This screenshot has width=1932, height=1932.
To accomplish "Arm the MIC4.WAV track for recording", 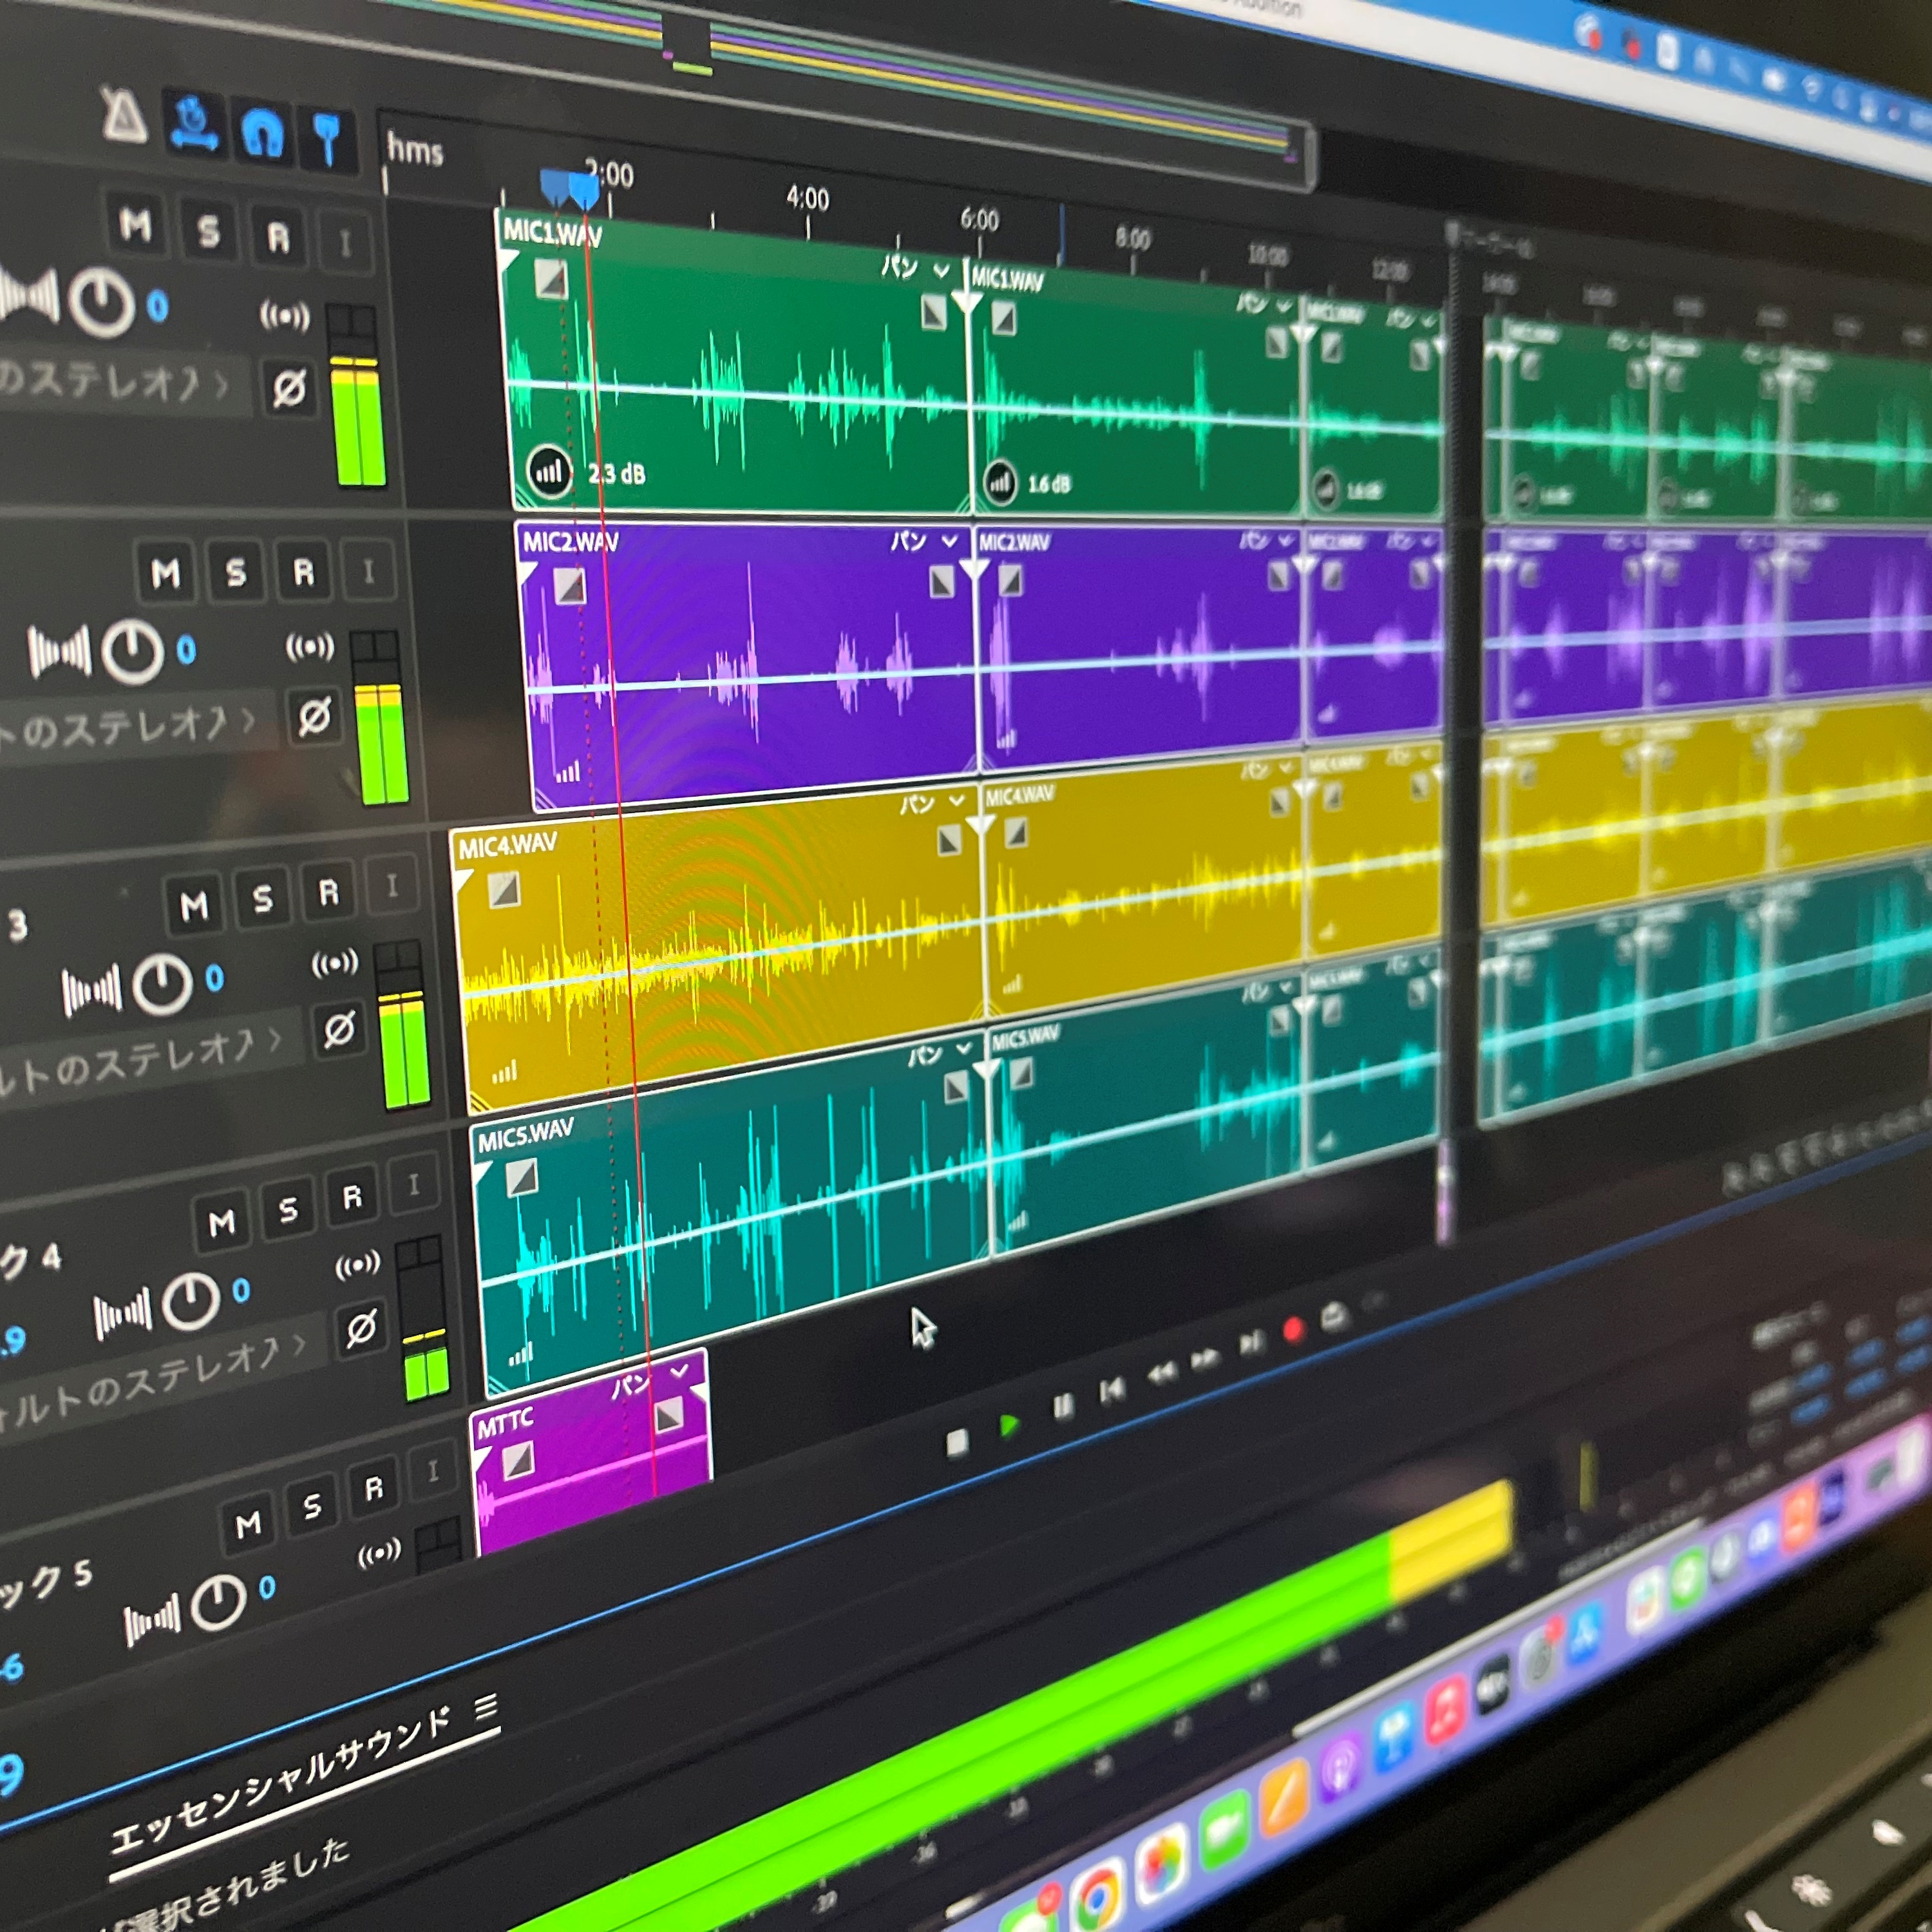I will pos(328,893).
